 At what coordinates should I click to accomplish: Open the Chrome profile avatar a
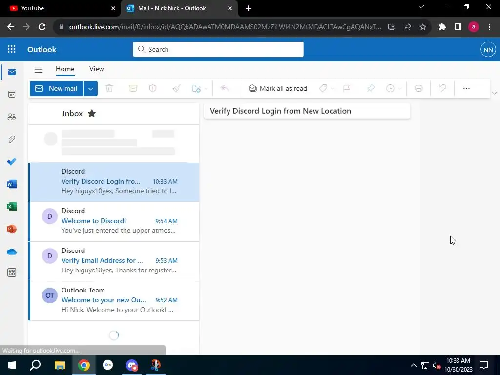pyautogui.click(x=474, y=27)
